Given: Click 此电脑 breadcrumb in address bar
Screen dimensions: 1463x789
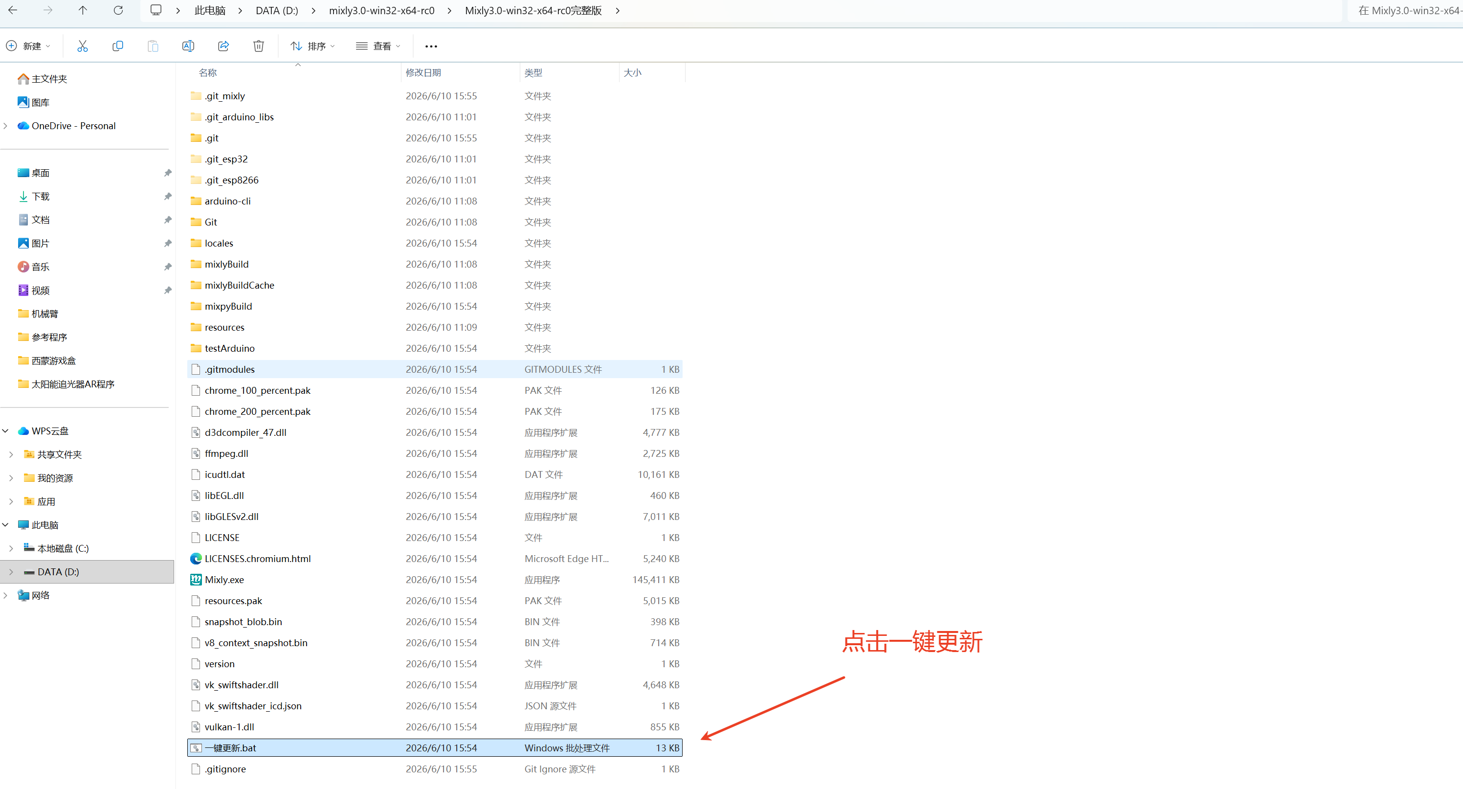Looking at the screenshot, I should [x=210, y=10].
